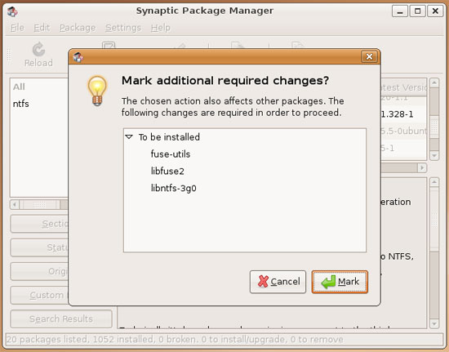Select fuse-utils in the install list
This screenshot has height=352, width=449.
[x=171, y=154]
